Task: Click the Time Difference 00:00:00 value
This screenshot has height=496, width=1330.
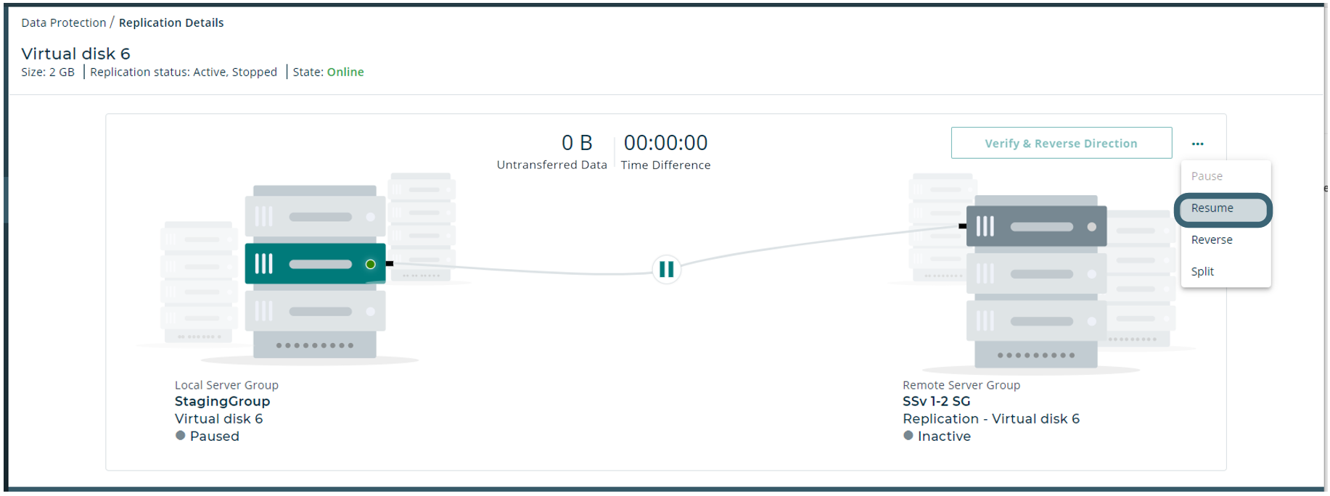Action: click(665, 143)
